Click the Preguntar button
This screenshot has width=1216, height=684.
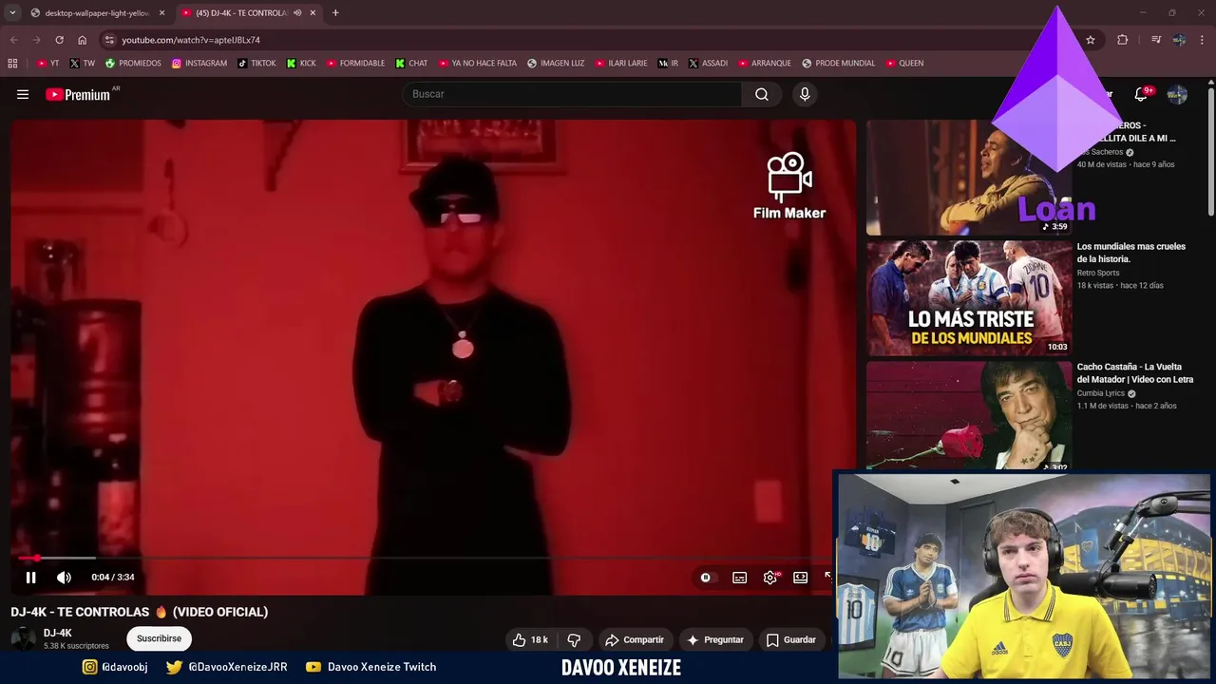click(x=715, y=639)
